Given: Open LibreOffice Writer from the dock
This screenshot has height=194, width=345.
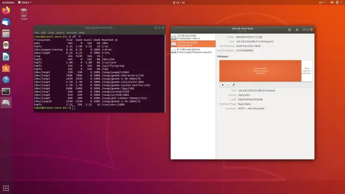Looking at the screenshot, I should [6, 57].
